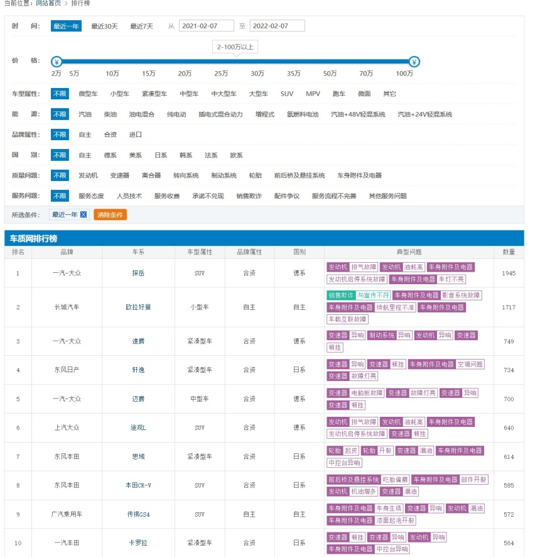Open the 途观L car series link

[138, 427]
